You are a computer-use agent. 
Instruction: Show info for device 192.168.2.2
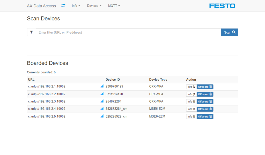pyautogui.click(x=191, y=94)
